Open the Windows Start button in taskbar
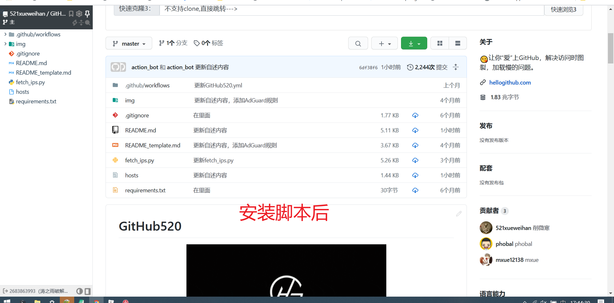The width and height of the screenshot is (614, 303). pos(7,301)
